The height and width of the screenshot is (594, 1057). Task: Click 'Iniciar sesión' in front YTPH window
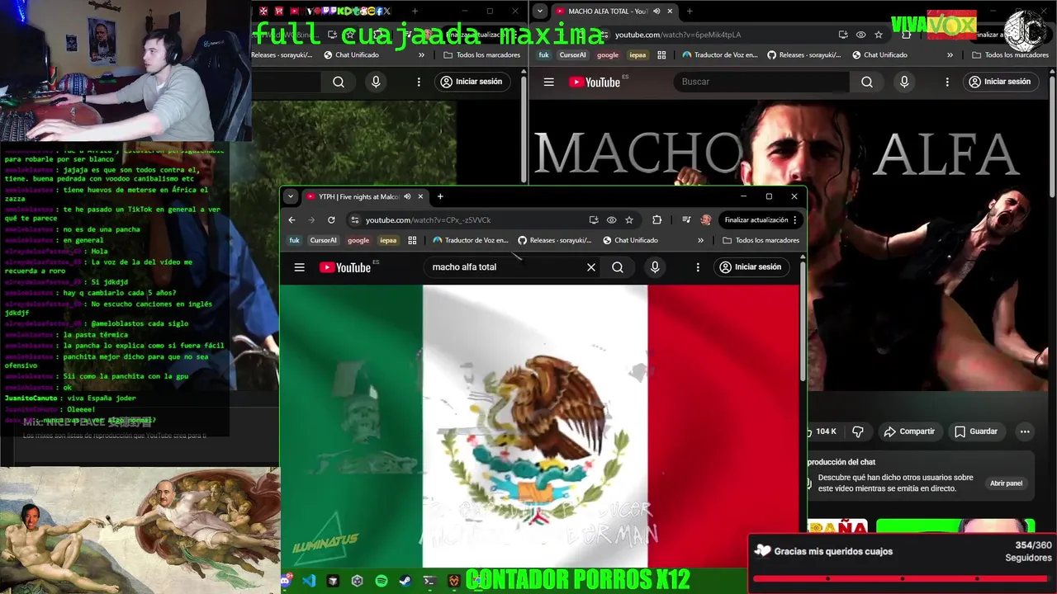(x=750, y=267)
